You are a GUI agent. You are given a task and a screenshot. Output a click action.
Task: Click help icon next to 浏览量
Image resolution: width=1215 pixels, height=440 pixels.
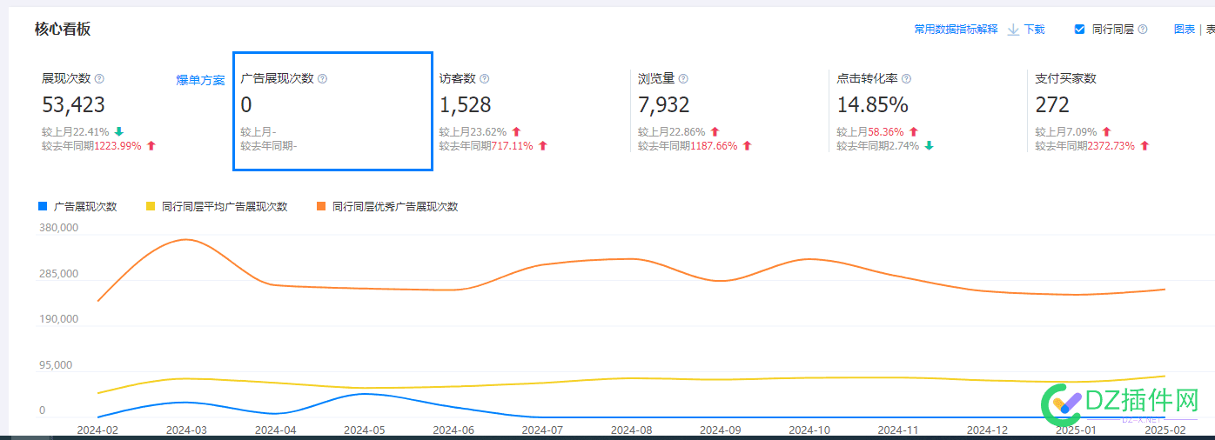pyautogui.click(x=683, y=78)
